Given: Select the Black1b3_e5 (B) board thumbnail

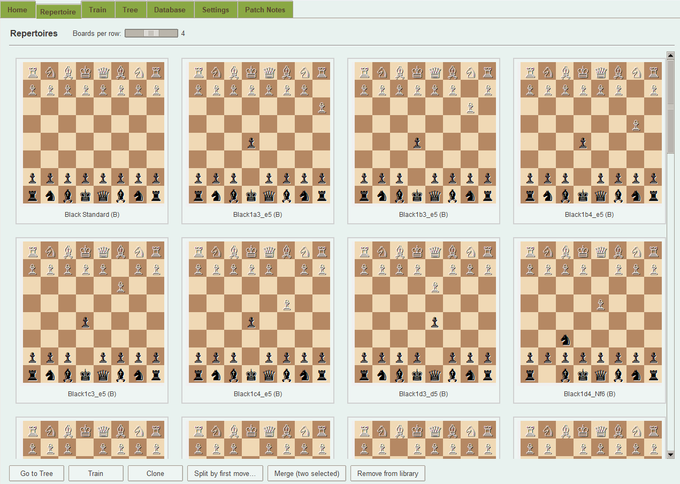Looking at the screenshot, I should 425,133.
